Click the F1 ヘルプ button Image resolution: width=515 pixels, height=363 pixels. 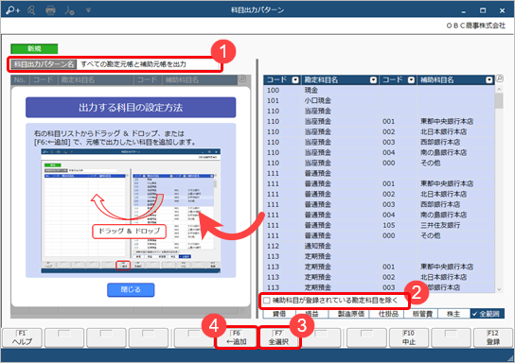point(23,337)
